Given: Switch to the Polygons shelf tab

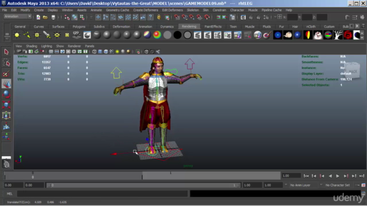Looking at the screenshot, I should pyautogui.click(x=79, y=27).
